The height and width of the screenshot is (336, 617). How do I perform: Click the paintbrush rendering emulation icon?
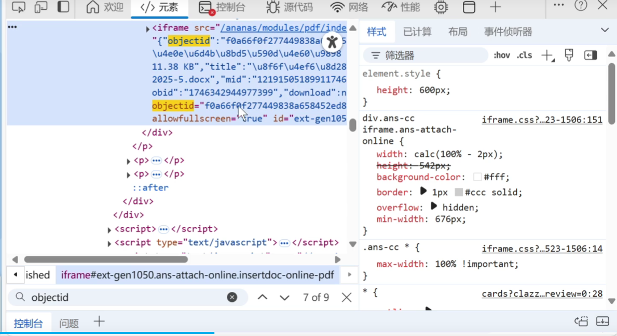[569, 55]
